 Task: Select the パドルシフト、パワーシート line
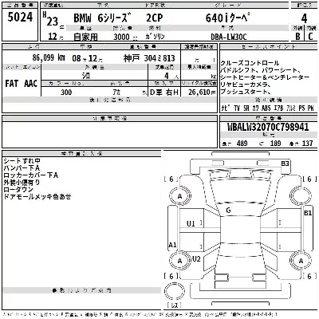[x=260, y=70]
